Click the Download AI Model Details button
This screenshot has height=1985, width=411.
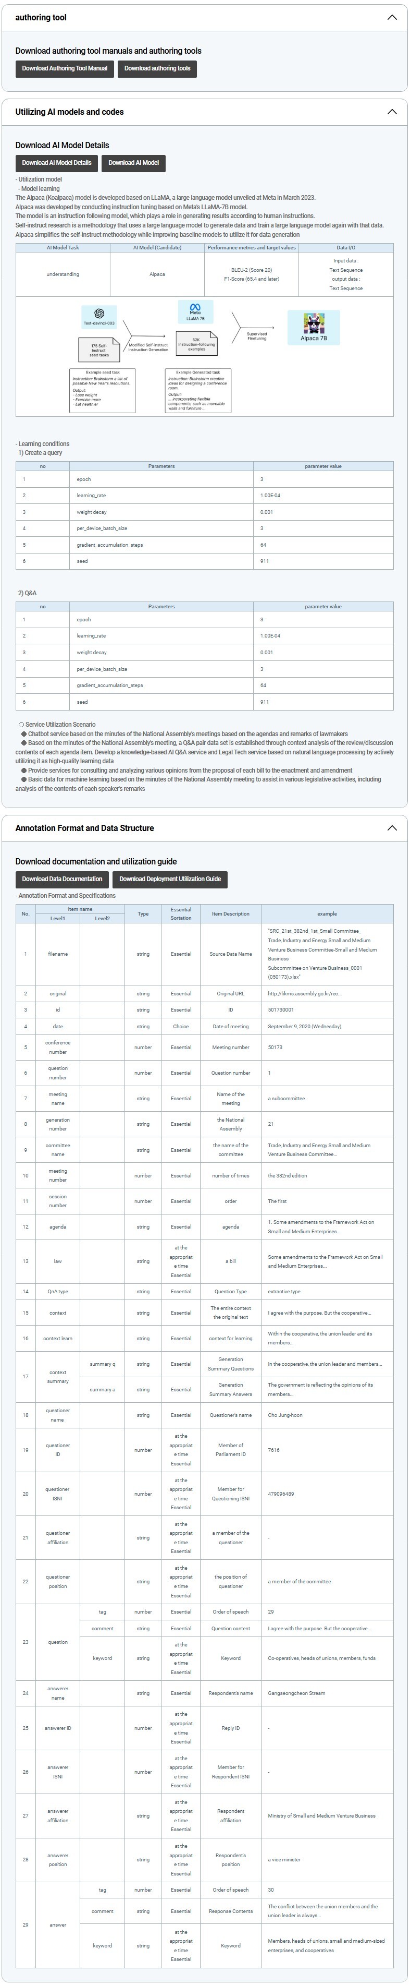(56, 163)
